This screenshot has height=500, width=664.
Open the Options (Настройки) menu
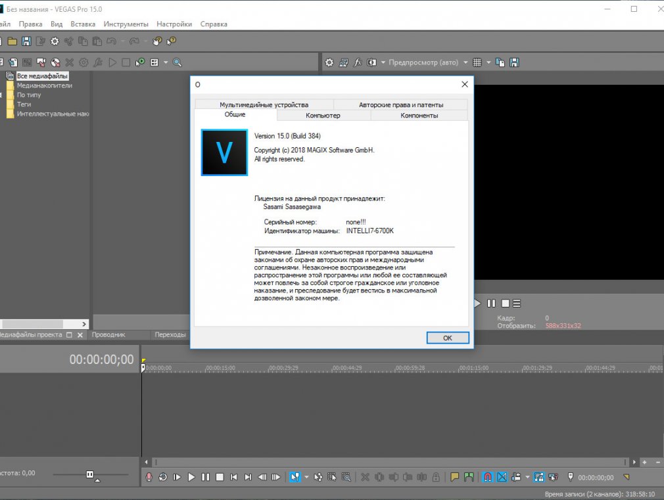click(x=174, y=24)
